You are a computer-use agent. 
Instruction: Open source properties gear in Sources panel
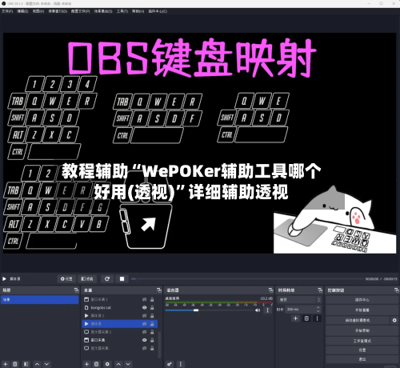point(107,364)
